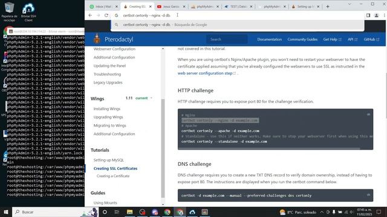Screen dimensions: 387x217
Task: Open a new browser tab with plus
Action: coord(328,7)
